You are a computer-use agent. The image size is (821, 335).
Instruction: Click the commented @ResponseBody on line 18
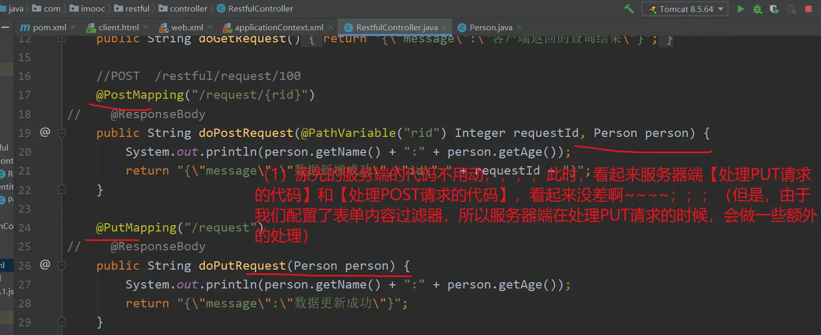158,114
